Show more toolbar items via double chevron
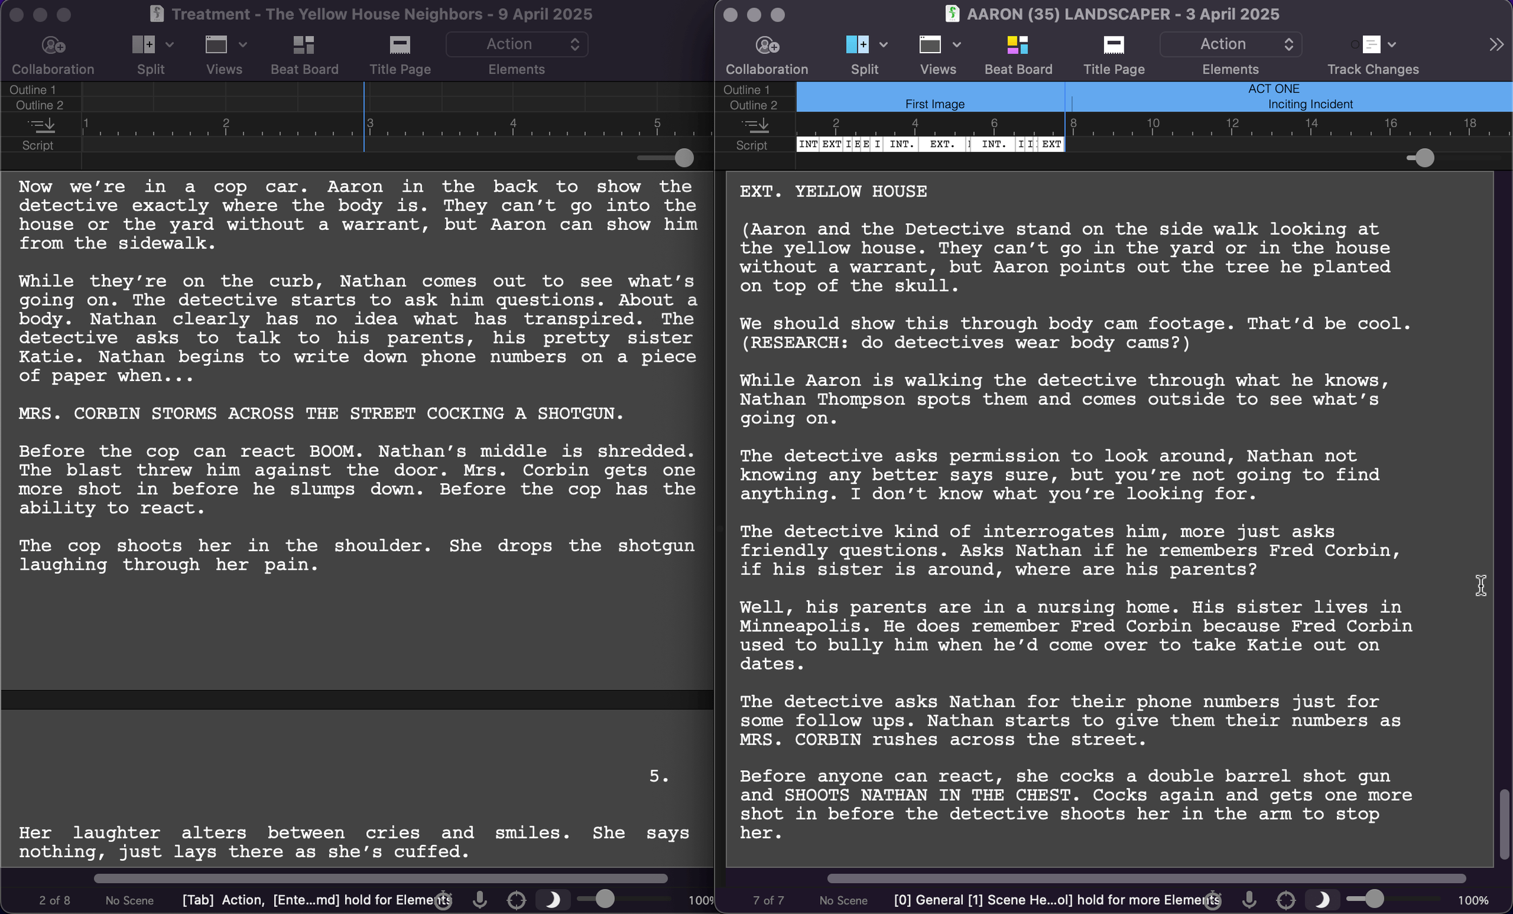 (x=1496, y=45)
